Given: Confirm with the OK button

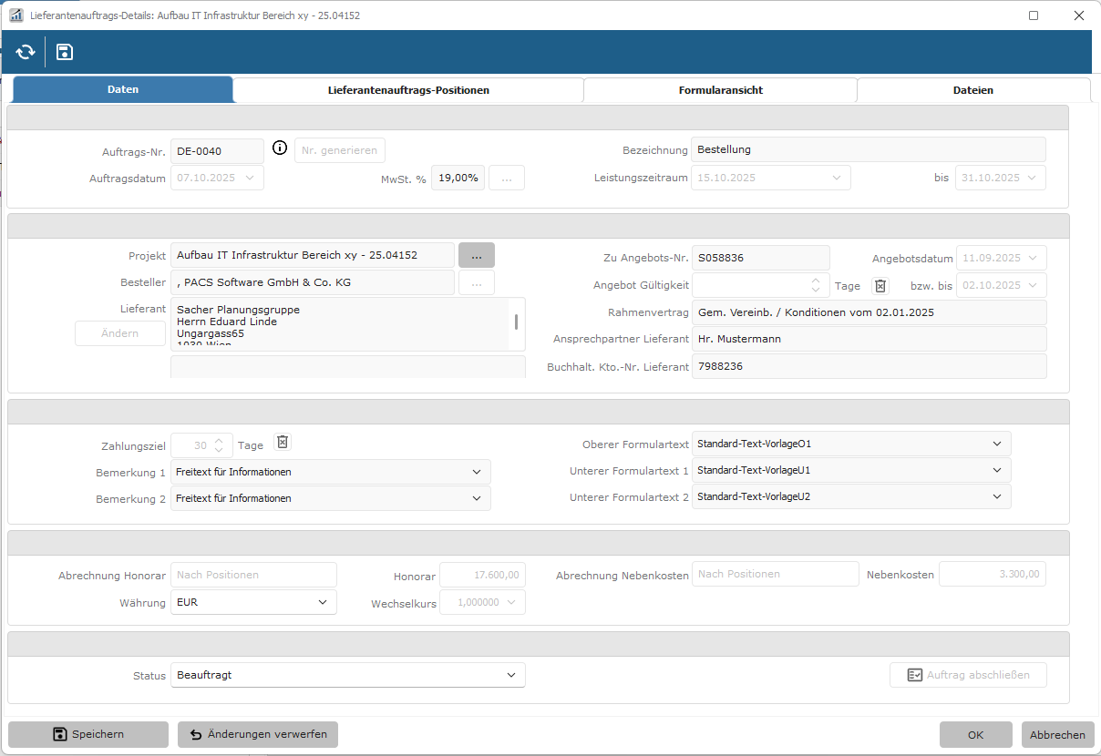Looking at the screenshot, I should (975, 735).
